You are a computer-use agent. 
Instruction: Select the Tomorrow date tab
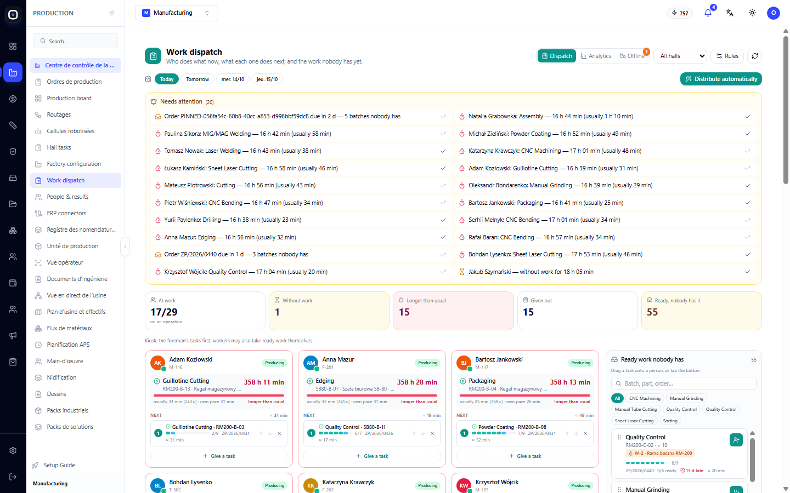198,79
